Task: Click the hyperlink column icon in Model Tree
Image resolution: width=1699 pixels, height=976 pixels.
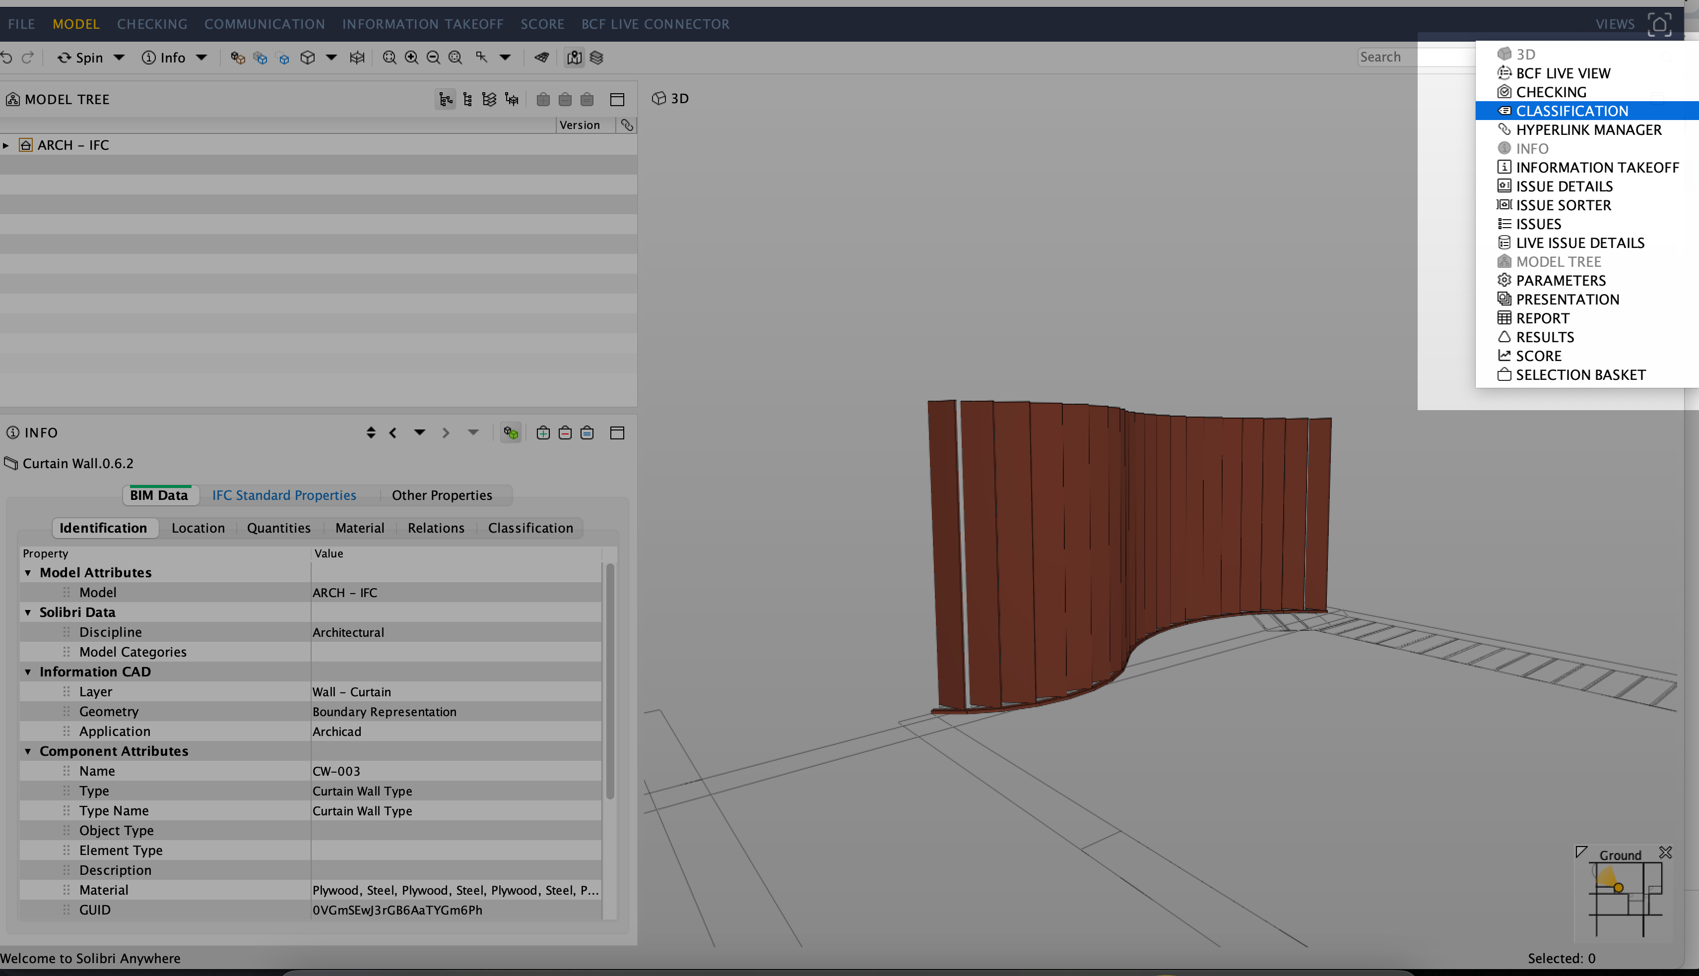Action: [627, 125]
